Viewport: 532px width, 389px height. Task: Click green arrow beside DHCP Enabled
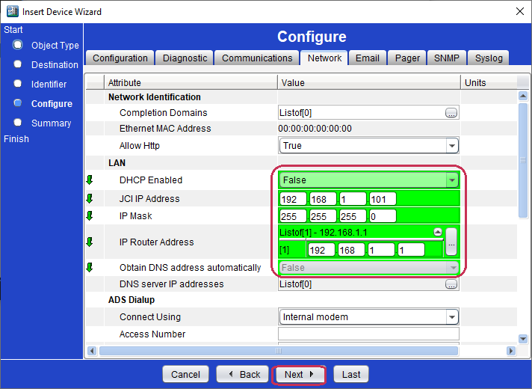point(90,180)
